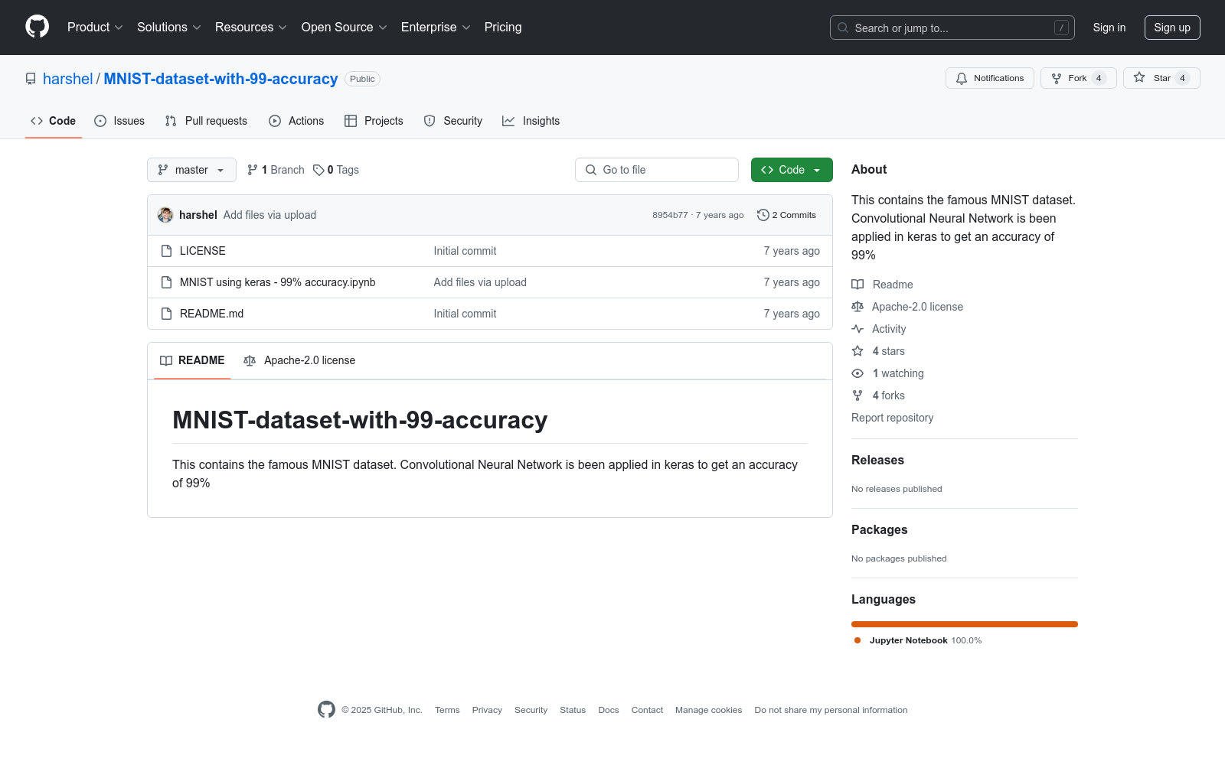Select the Code repository tab

54,121
